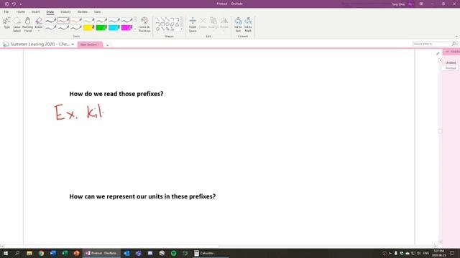
Task: Open Color & Thickness settings
Action: click(144, 24)
